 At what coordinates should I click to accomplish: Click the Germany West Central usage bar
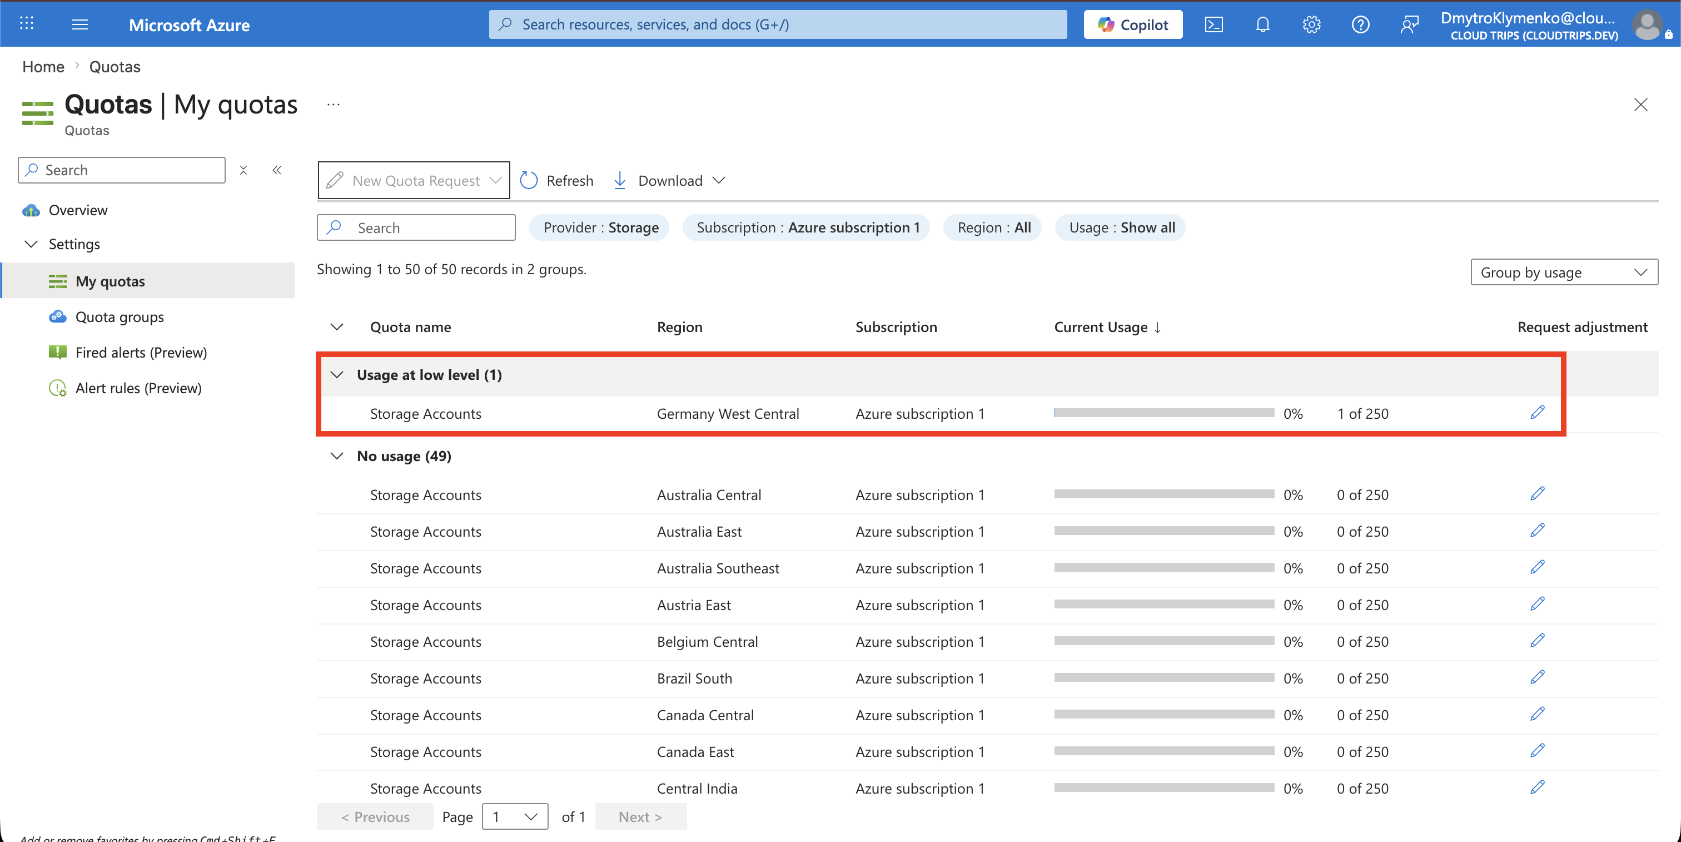(x=1164, y=413)
